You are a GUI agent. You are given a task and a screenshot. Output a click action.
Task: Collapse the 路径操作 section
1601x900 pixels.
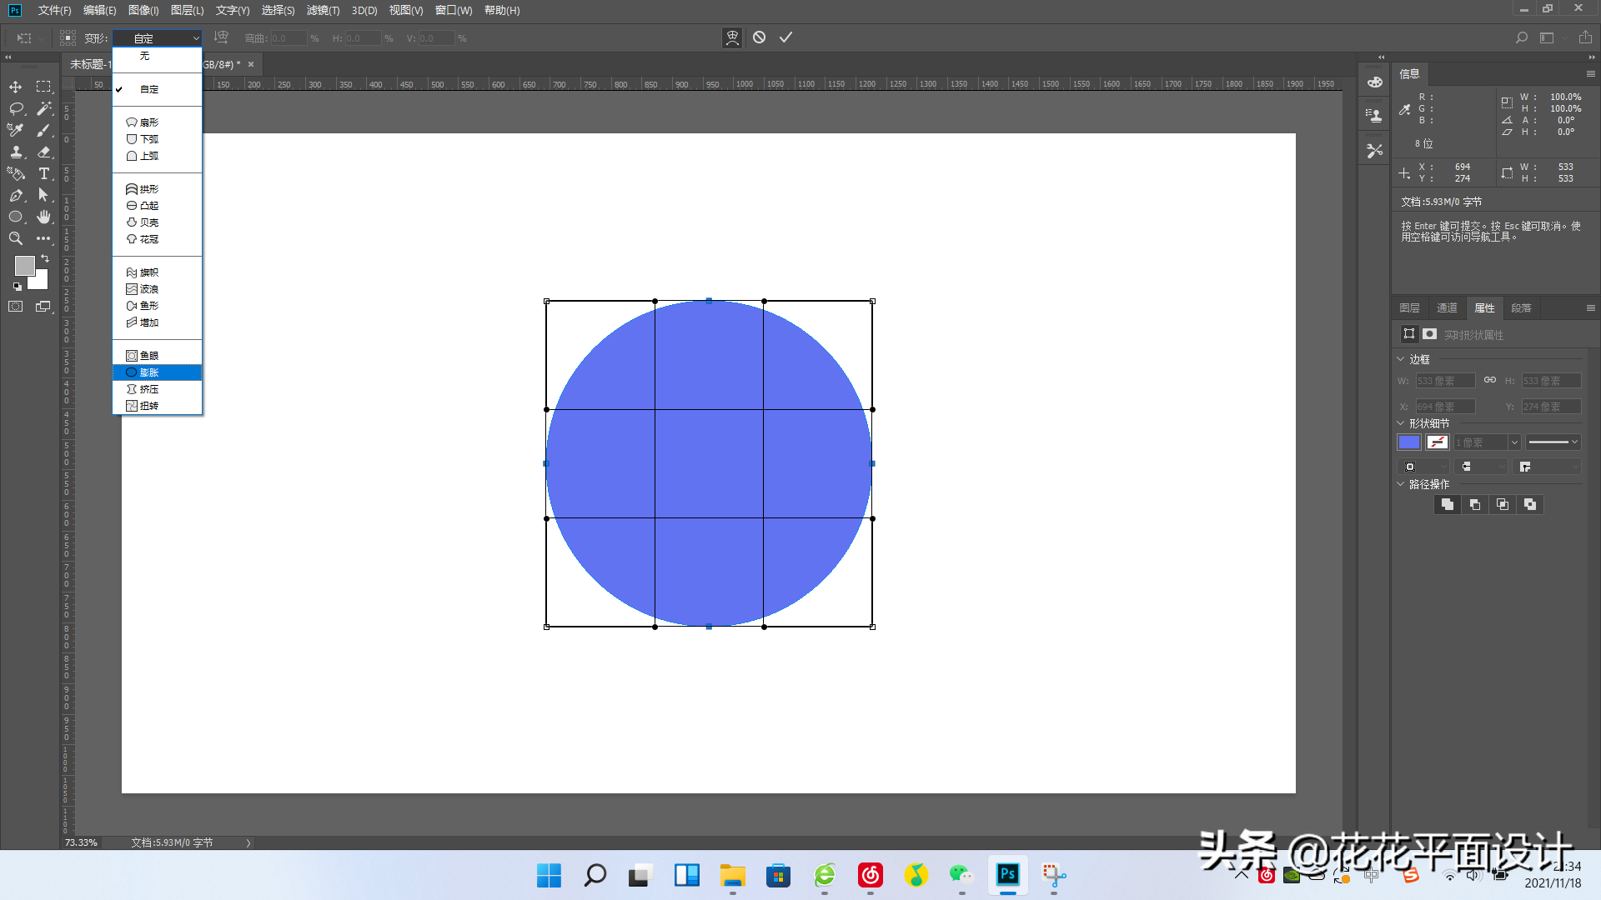point(1401,484)
